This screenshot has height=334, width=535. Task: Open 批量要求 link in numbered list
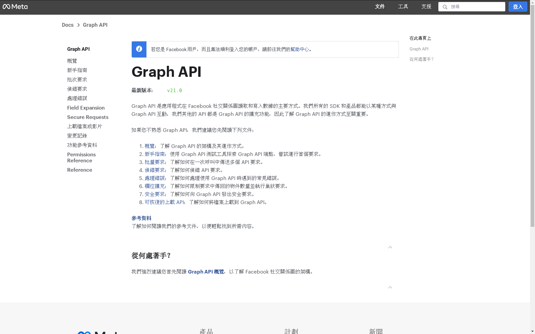[x=154, y=162]
